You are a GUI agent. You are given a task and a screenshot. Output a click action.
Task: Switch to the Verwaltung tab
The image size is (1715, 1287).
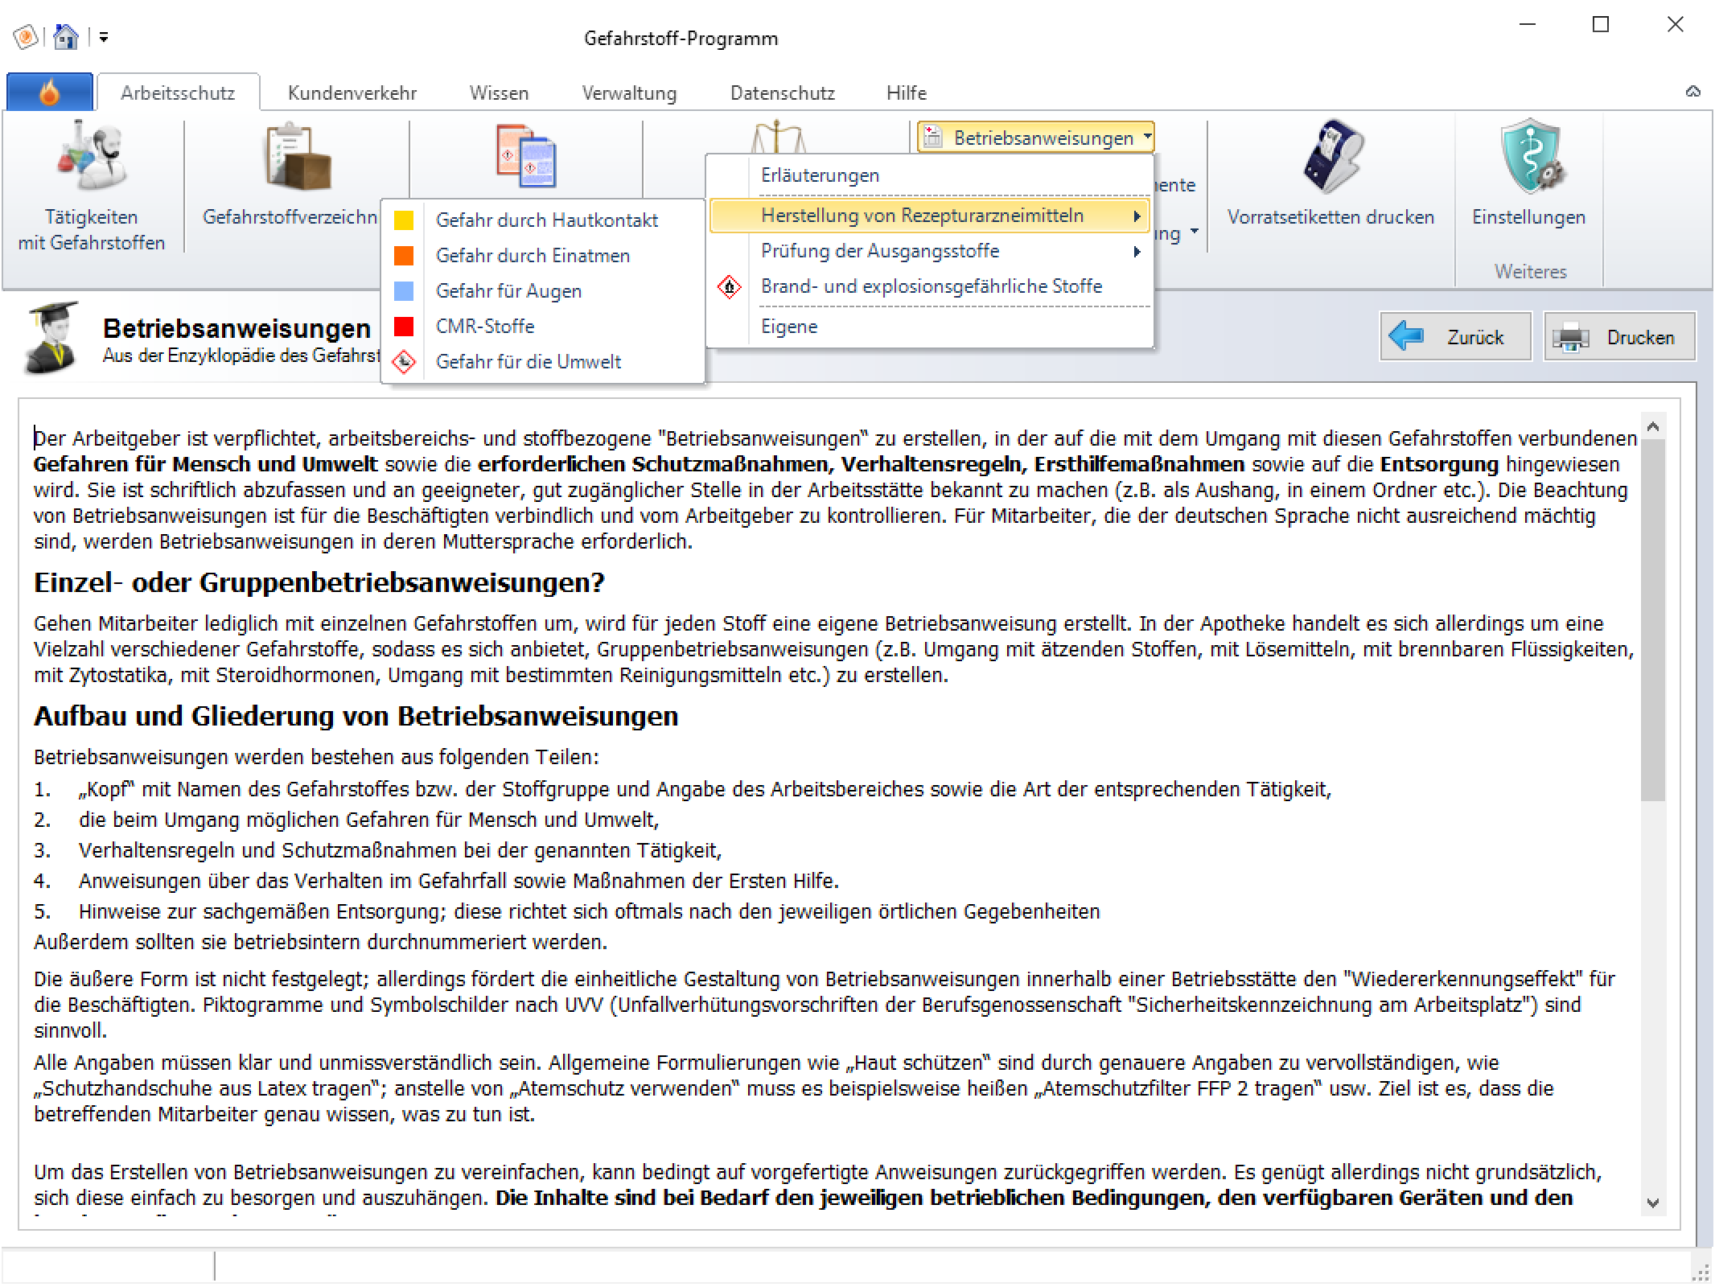coord(629,93)
